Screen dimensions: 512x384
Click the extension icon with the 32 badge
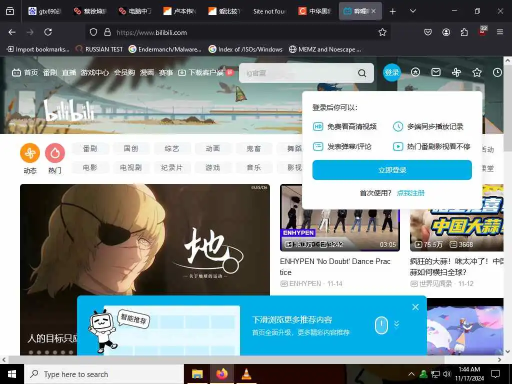tap(482, 31)
